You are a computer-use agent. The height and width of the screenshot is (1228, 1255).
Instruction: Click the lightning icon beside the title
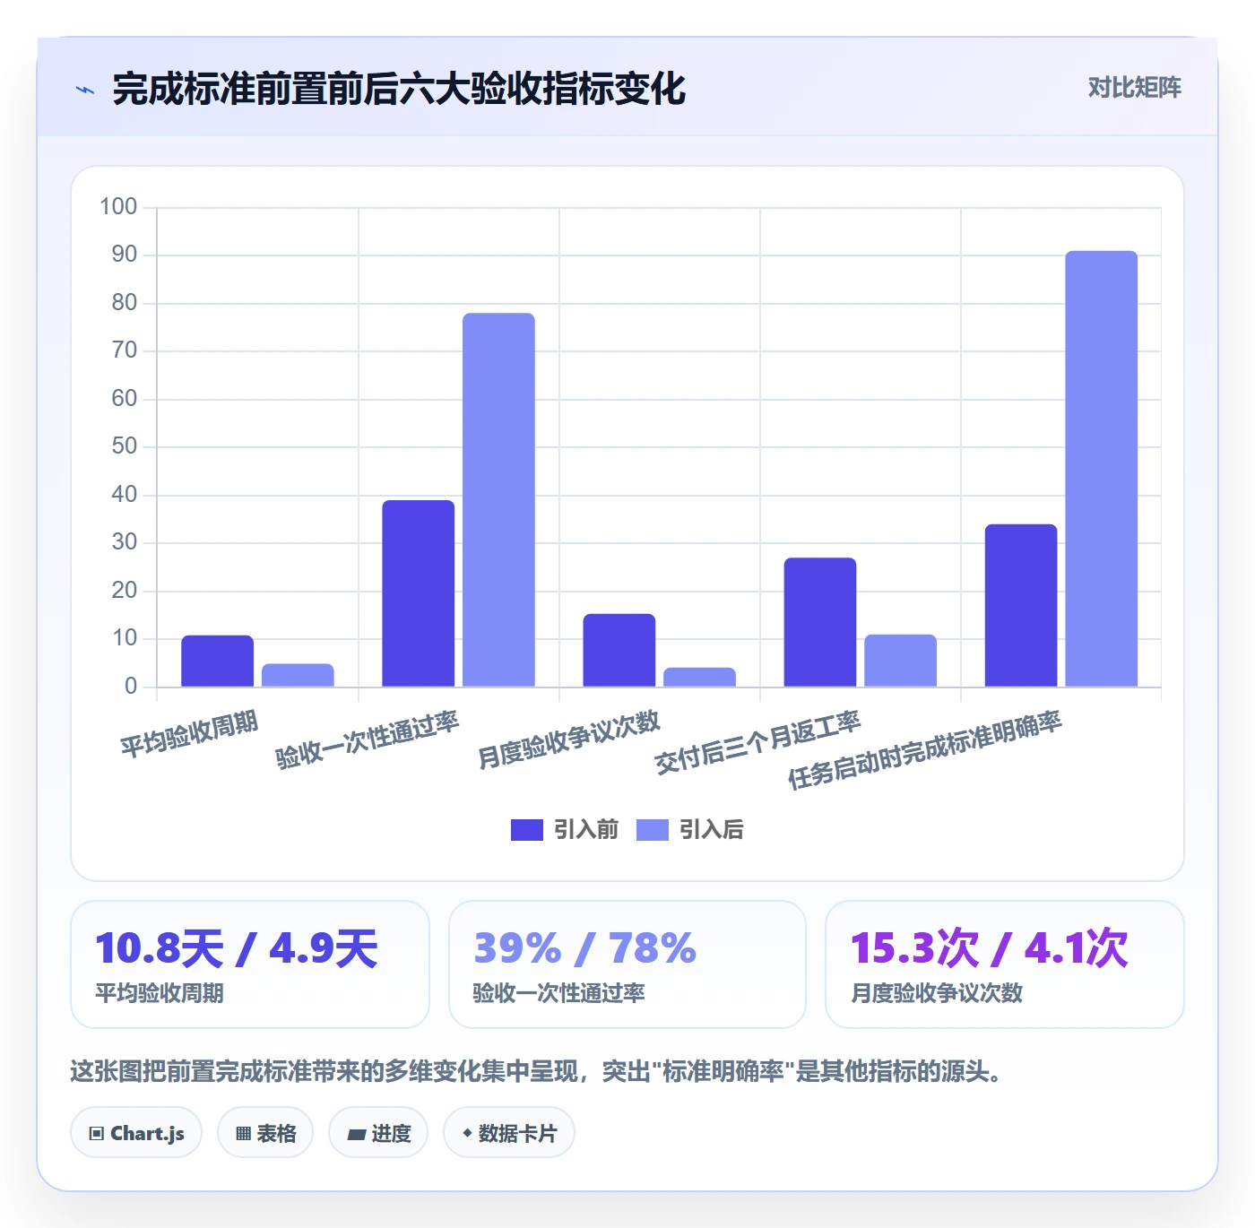coord(85,90)
